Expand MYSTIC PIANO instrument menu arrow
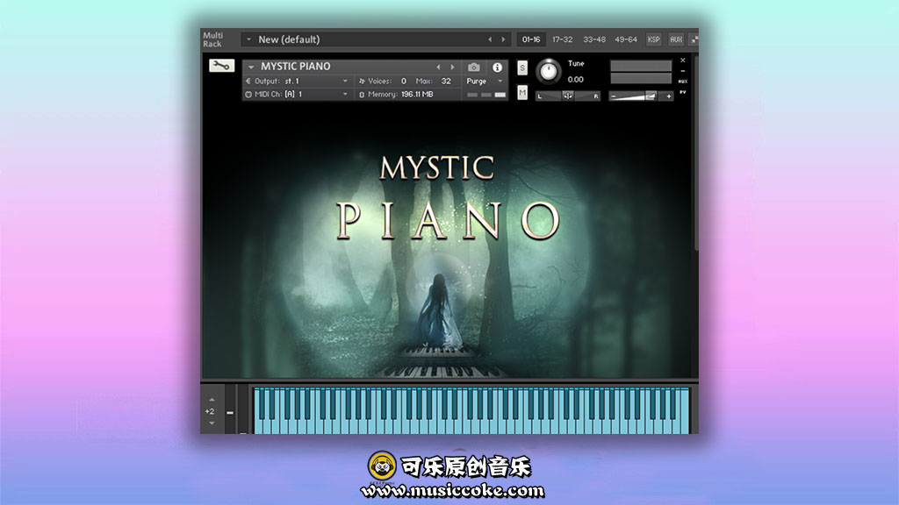Screen dimensions: 899x505 (x=251, y=67)
